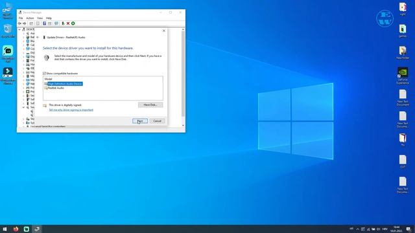Click the teal app taskbar icon
The image size is (415, 233).
26,229
